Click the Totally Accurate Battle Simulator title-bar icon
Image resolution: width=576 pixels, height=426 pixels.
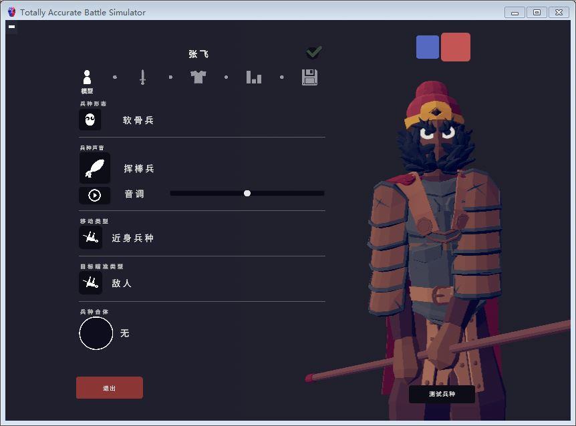click(x=12, y=12)
